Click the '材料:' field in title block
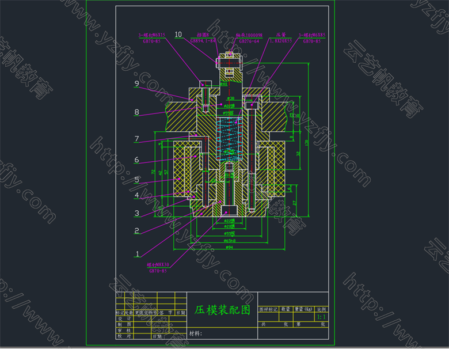The image size is (449, 349). tap(196, 333)
